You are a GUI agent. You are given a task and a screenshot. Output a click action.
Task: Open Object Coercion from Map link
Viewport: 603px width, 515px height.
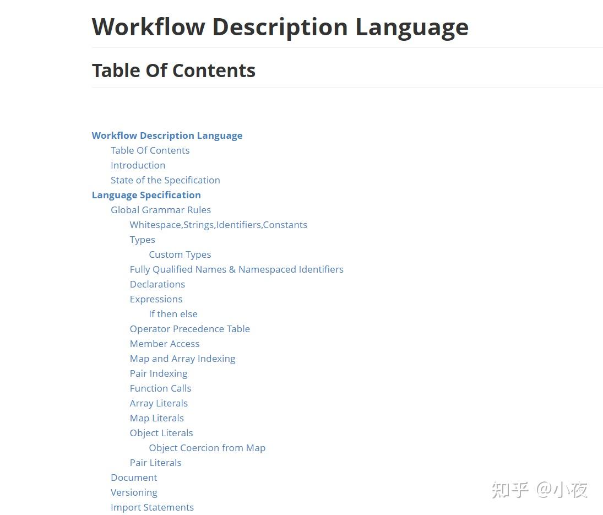pyautogui.click(x=207, y=448)
